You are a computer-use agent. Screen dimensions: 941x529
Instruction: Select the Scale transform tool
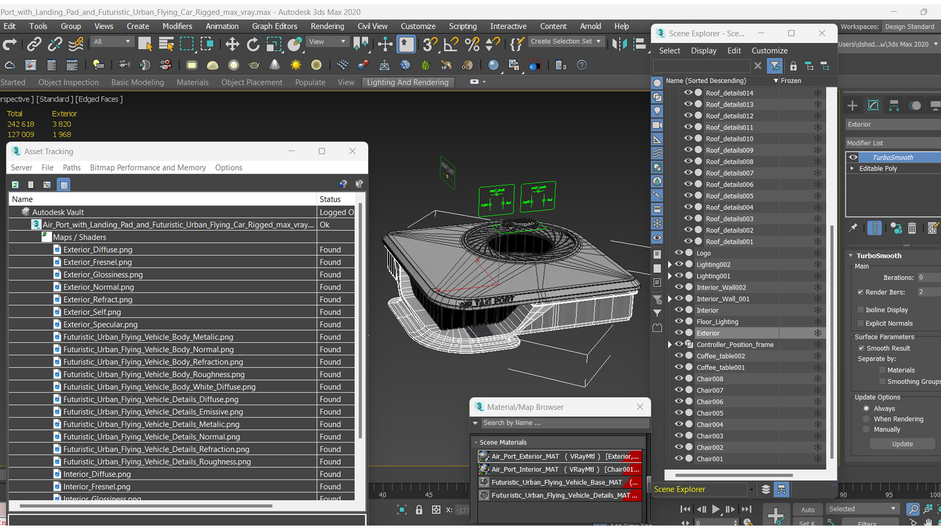[x=273, y=44]
